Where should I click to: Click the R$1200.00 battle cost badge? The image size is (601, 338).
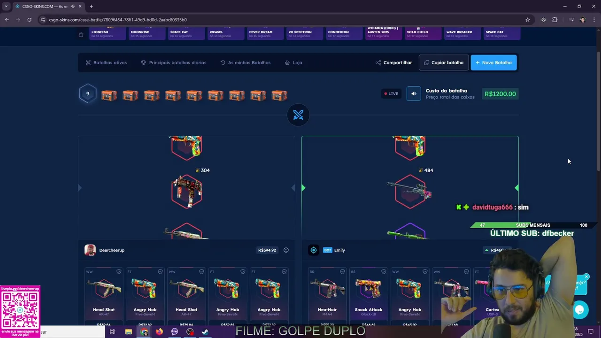coord(500,94)
